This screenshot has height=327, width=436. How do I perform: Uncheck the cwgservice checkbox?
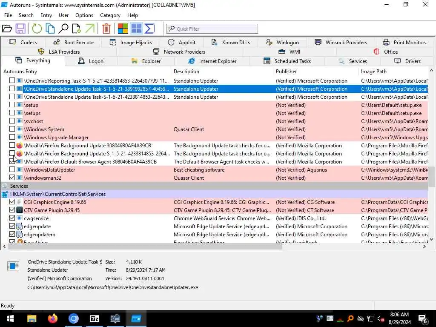click(12, 218)
